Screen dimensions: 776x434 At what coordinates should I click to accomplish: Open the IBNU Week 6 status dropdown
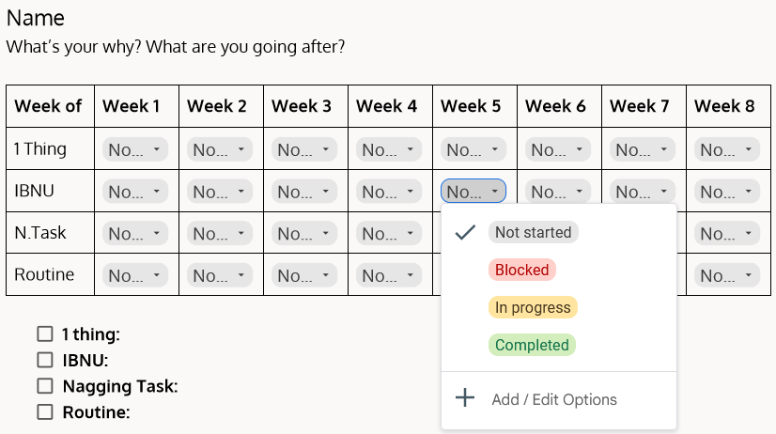coord(558,191)
